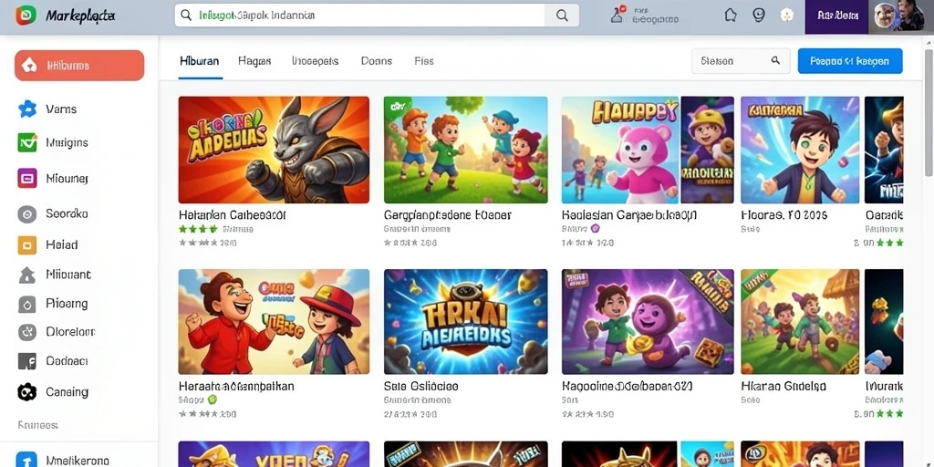Click the title Hlarao Gndelsa
This screenshot has height=467, width=934.
[x=784, y=387]
